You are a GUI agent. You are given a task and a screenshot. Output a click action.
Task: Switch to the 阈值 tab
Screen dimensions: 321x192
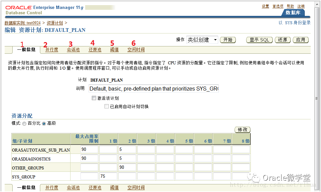point(114,49)
